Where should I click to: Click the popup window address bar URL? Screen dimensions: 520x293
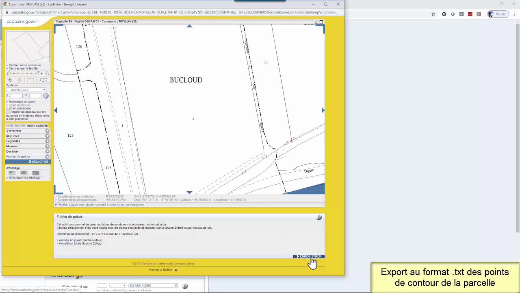(x=175, y=12)
